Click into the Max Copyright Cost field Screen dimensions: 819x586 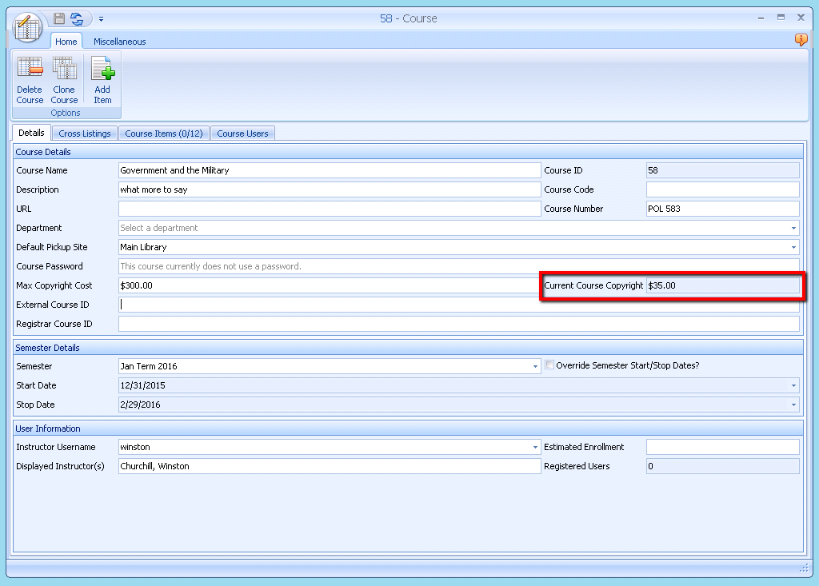329,285
